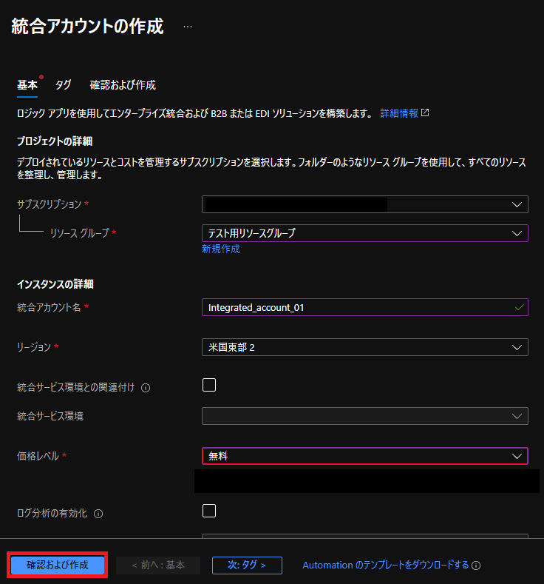Open the 価格レベル dropdown showing 無料
This screenshot has height=584, width=544.
[x=365, y=456]
